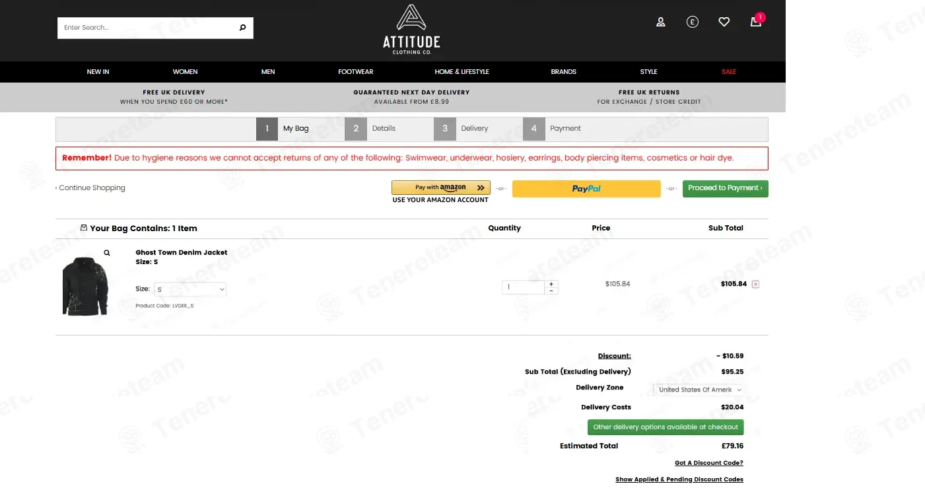Open the MEN menu
This screenshot has width=925, height=490.
pos(268,71)
